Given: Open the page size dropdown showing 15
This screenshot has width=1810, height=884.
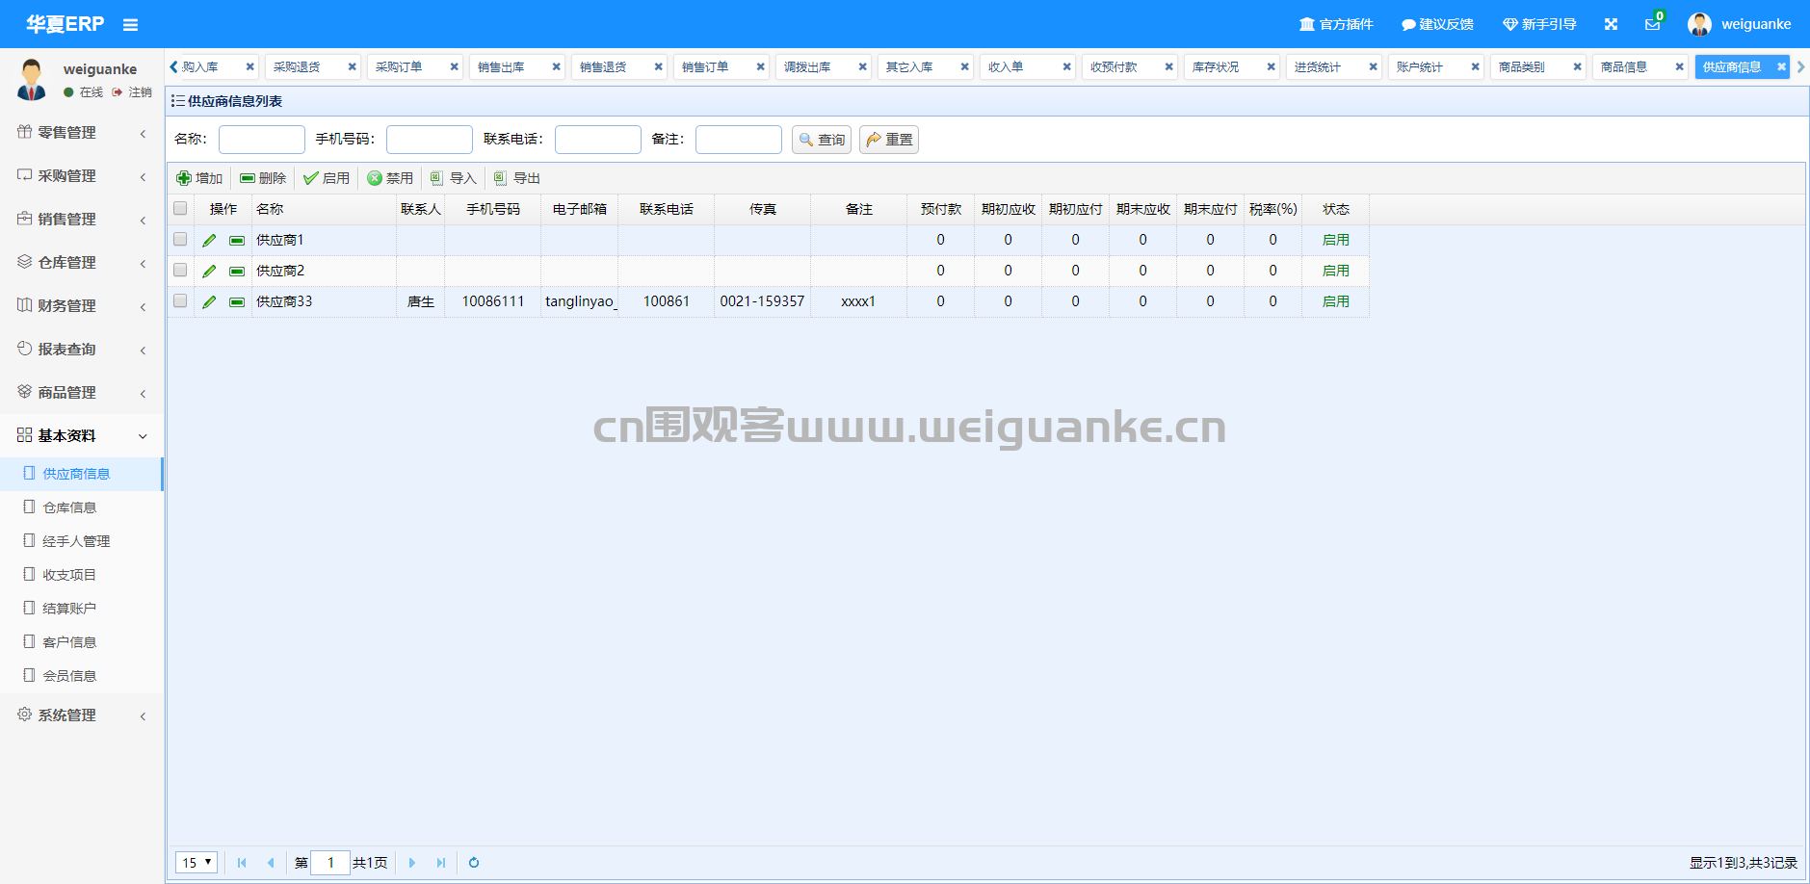Looking at the screenshot, I should click(x=197, y=863).
